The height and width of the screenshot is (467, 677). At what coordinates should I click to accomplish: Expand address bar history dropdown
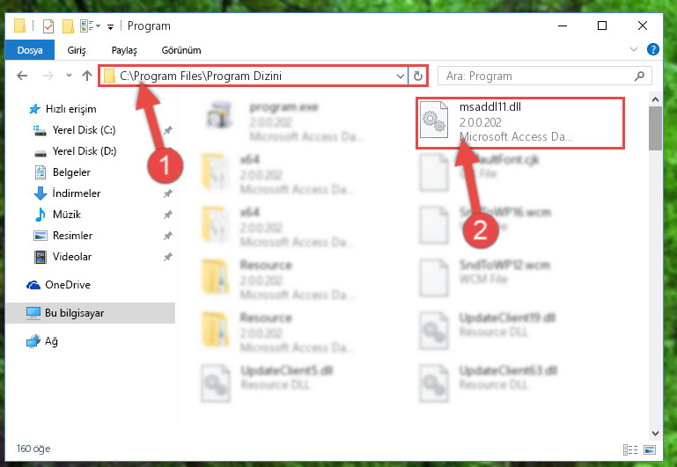pyautogui.click(x=401, y=76)
